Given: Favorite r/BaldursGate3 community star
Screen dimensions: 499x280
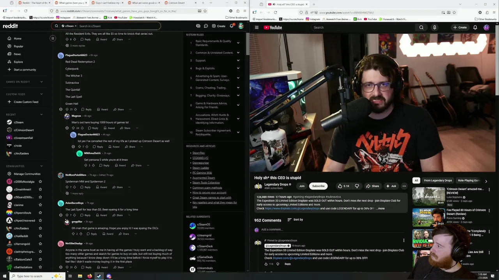Looking at the screenshot, I should 40,259.
